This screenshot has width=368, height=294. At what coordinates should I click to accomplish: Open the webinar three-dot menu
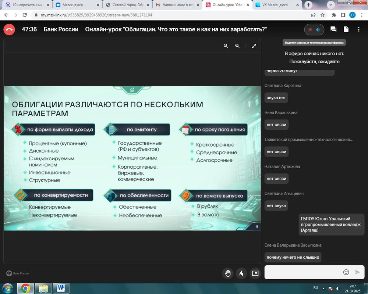(359, 29)
